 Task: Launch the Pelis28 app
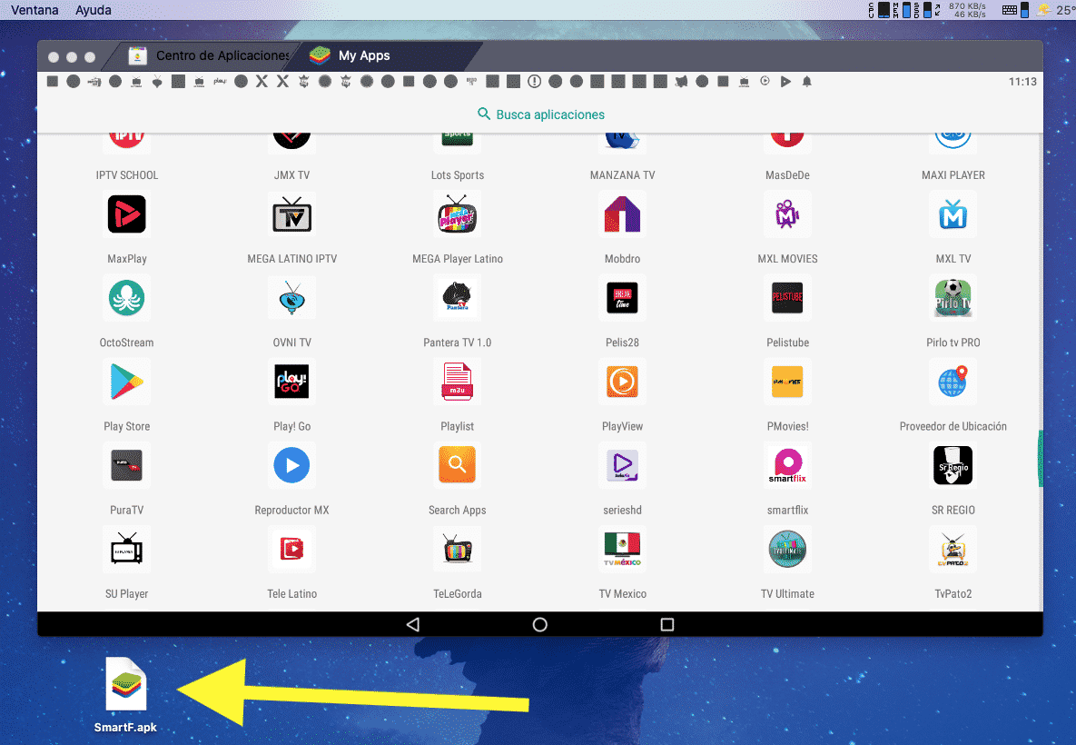click(622, 298)
